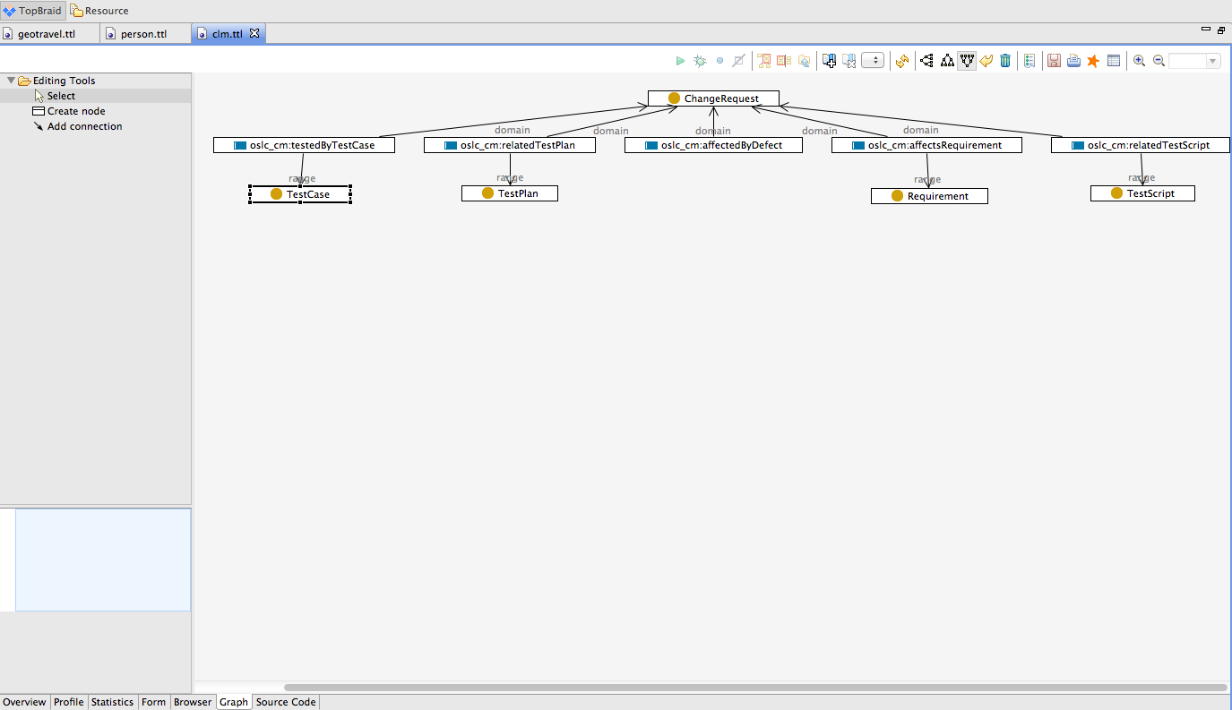
Task: Click the zoom in magnifier icon
Action: 1139,61
